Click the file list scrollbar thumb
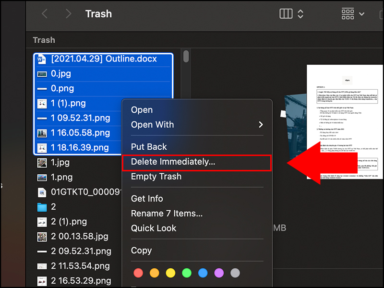 [x=186, y=56]
